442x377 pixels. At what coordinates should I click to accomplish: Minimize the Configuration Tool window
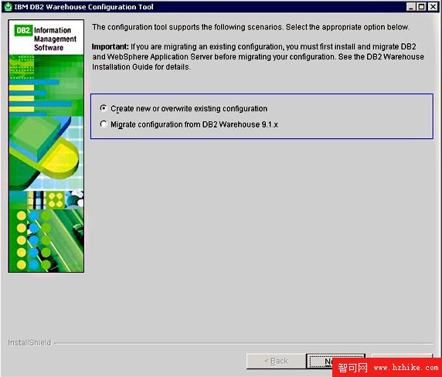pyautogui.click(x=411, y=6)
